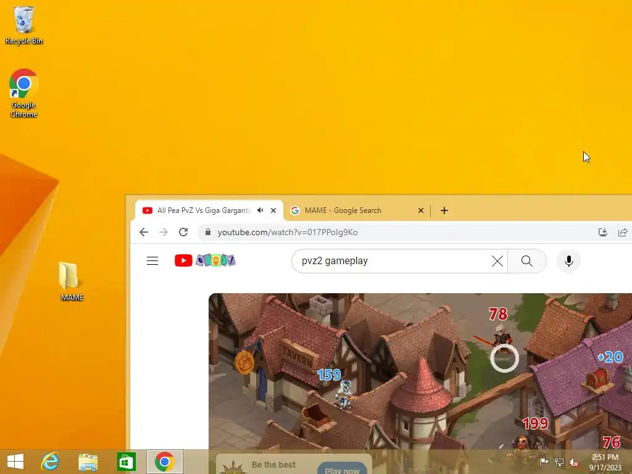632x474 pixels.
Task: Open a new Chrome tab
Action: point(444,210)
